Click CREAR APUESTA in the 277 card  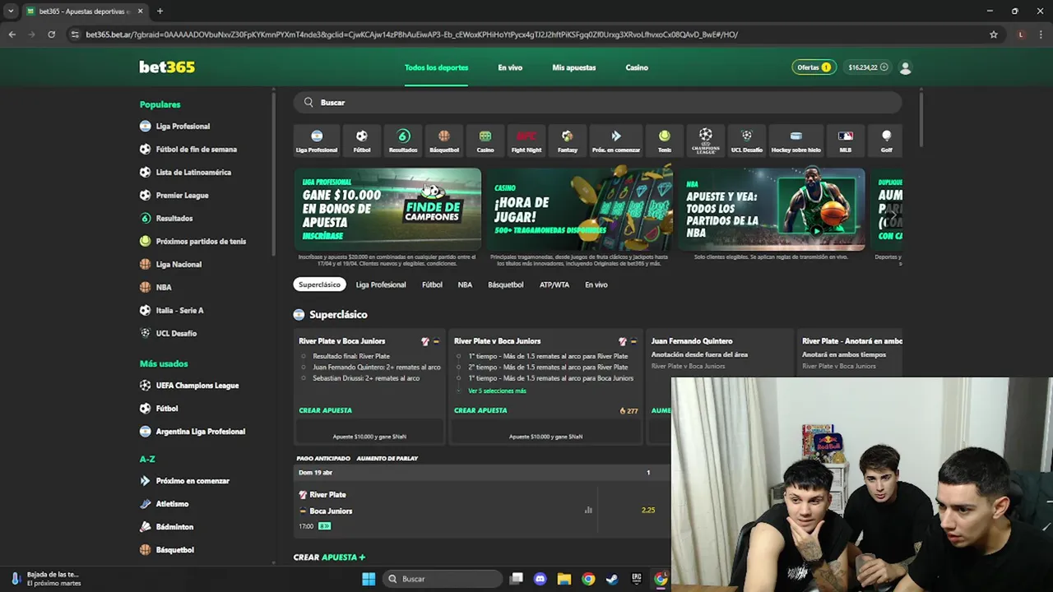(480, 410)
